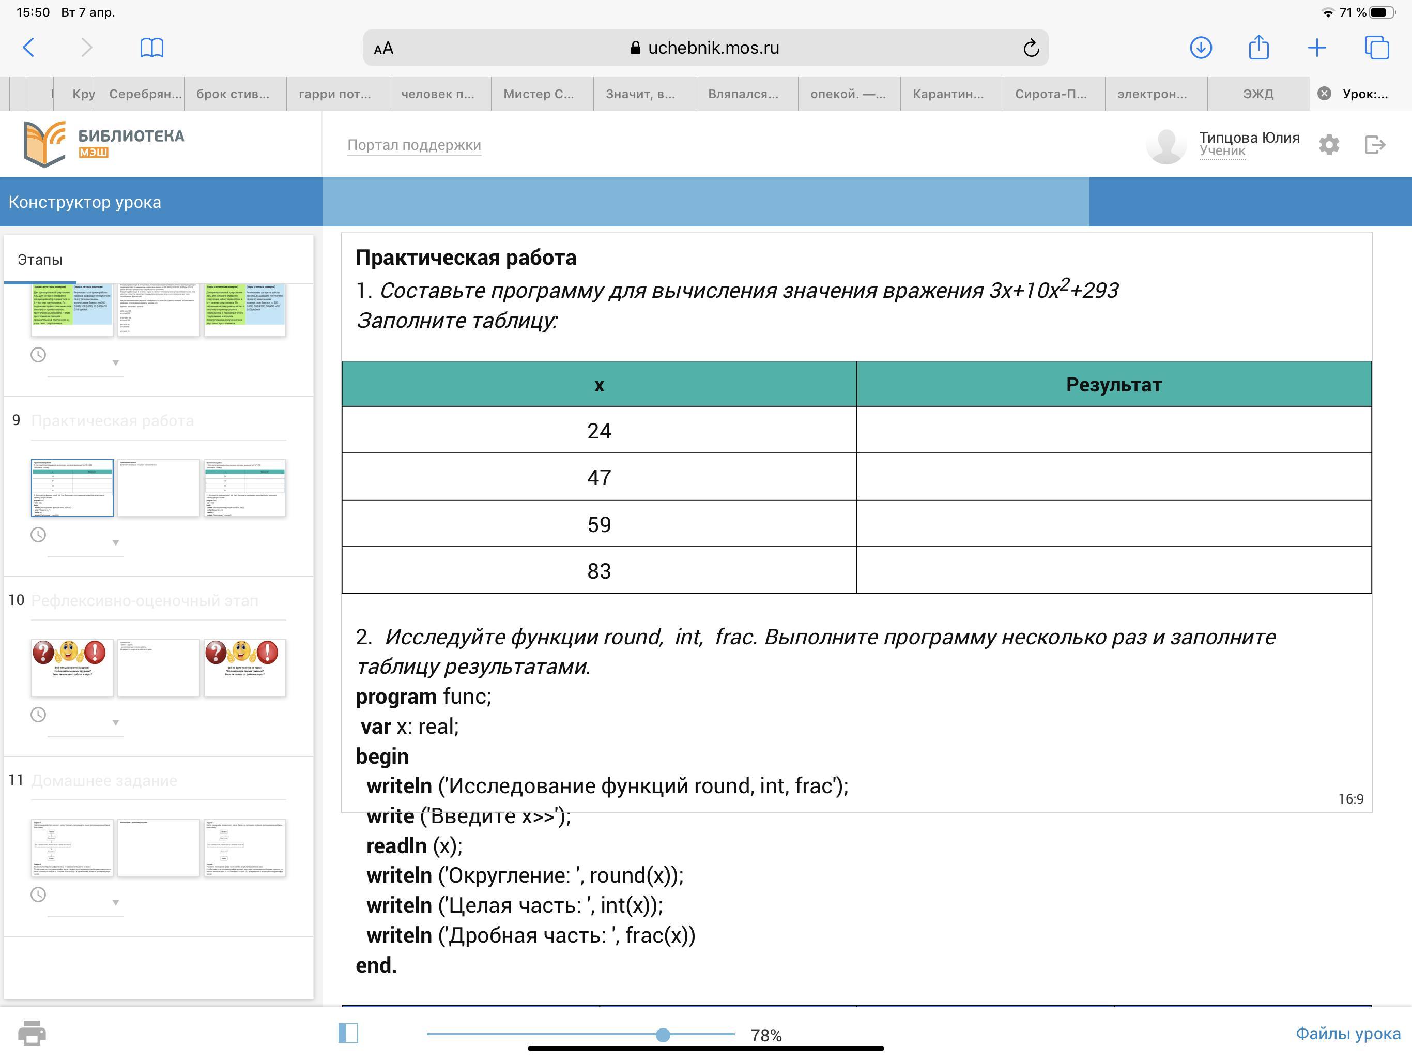Open Файлы урока link
The width and height of the screenshot is (1412, 1059).
(1347, 1034)
